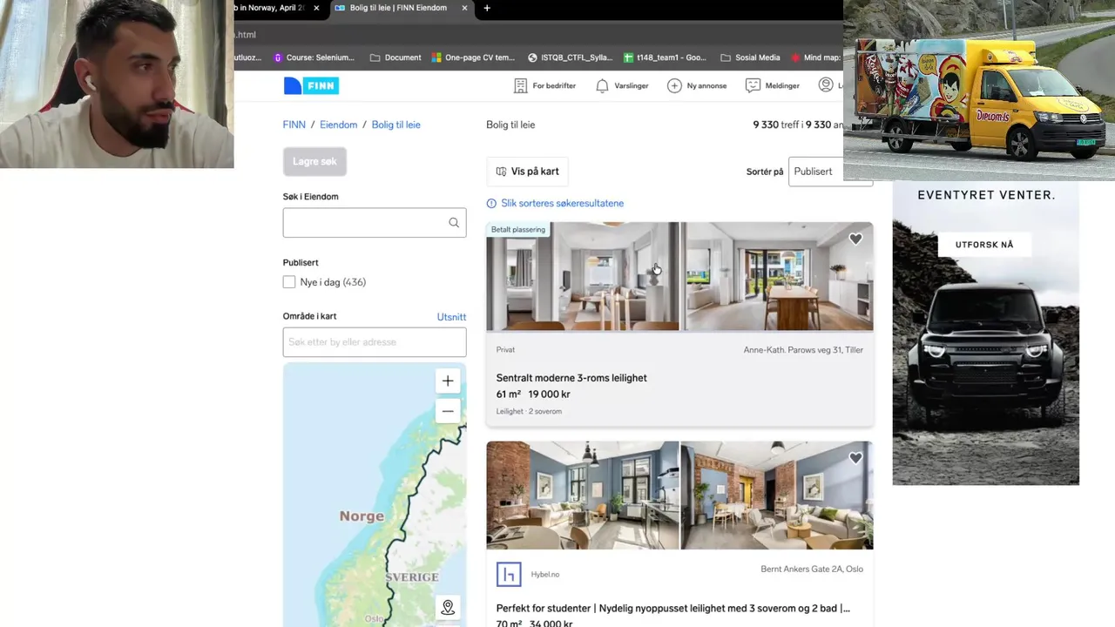The image size is (1115, 627).
Task: Click UTFORSK NÅ in the car ad
Action: pyautogui.click(x=984, y=245)
